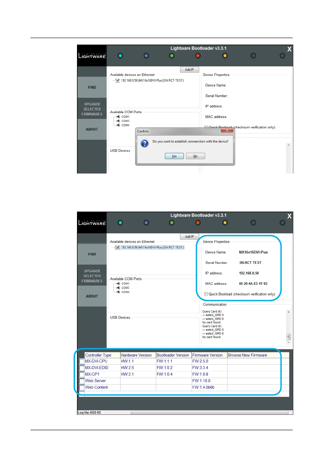Click Lightware logo in upper Bootloader window
The image size is (324, 458).
click(x=92, y=56)
